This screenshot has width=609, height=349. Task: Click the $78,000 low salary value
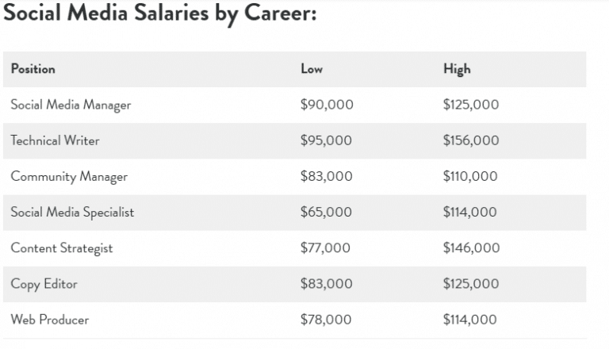(x=326, y=320)
